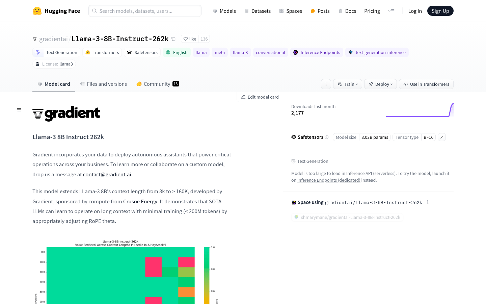Click Log In
486x304 pixels.
pos(415,11)
